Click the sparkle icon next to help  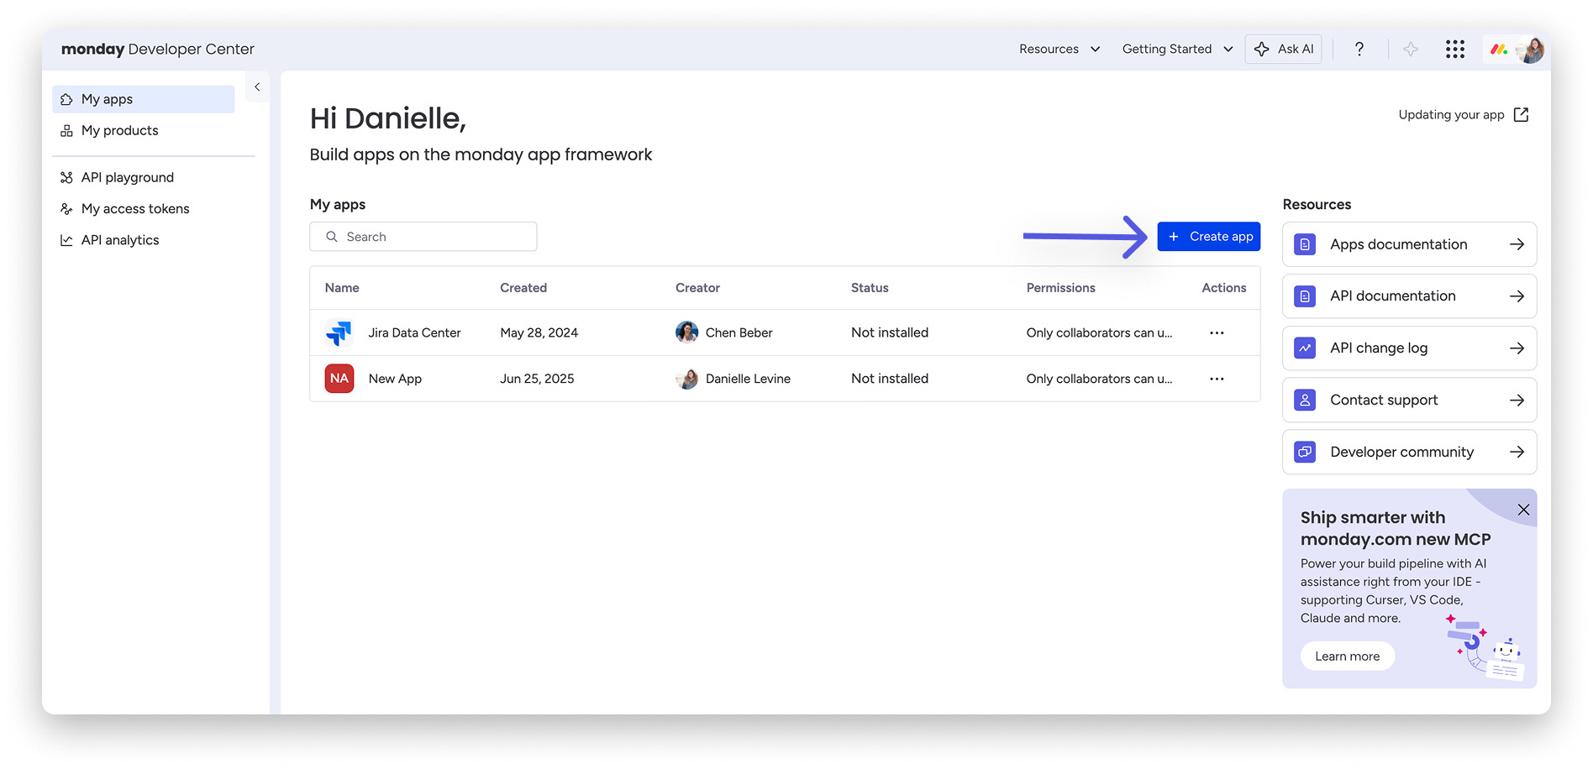pyautogui.click(x=1411, y=50)
